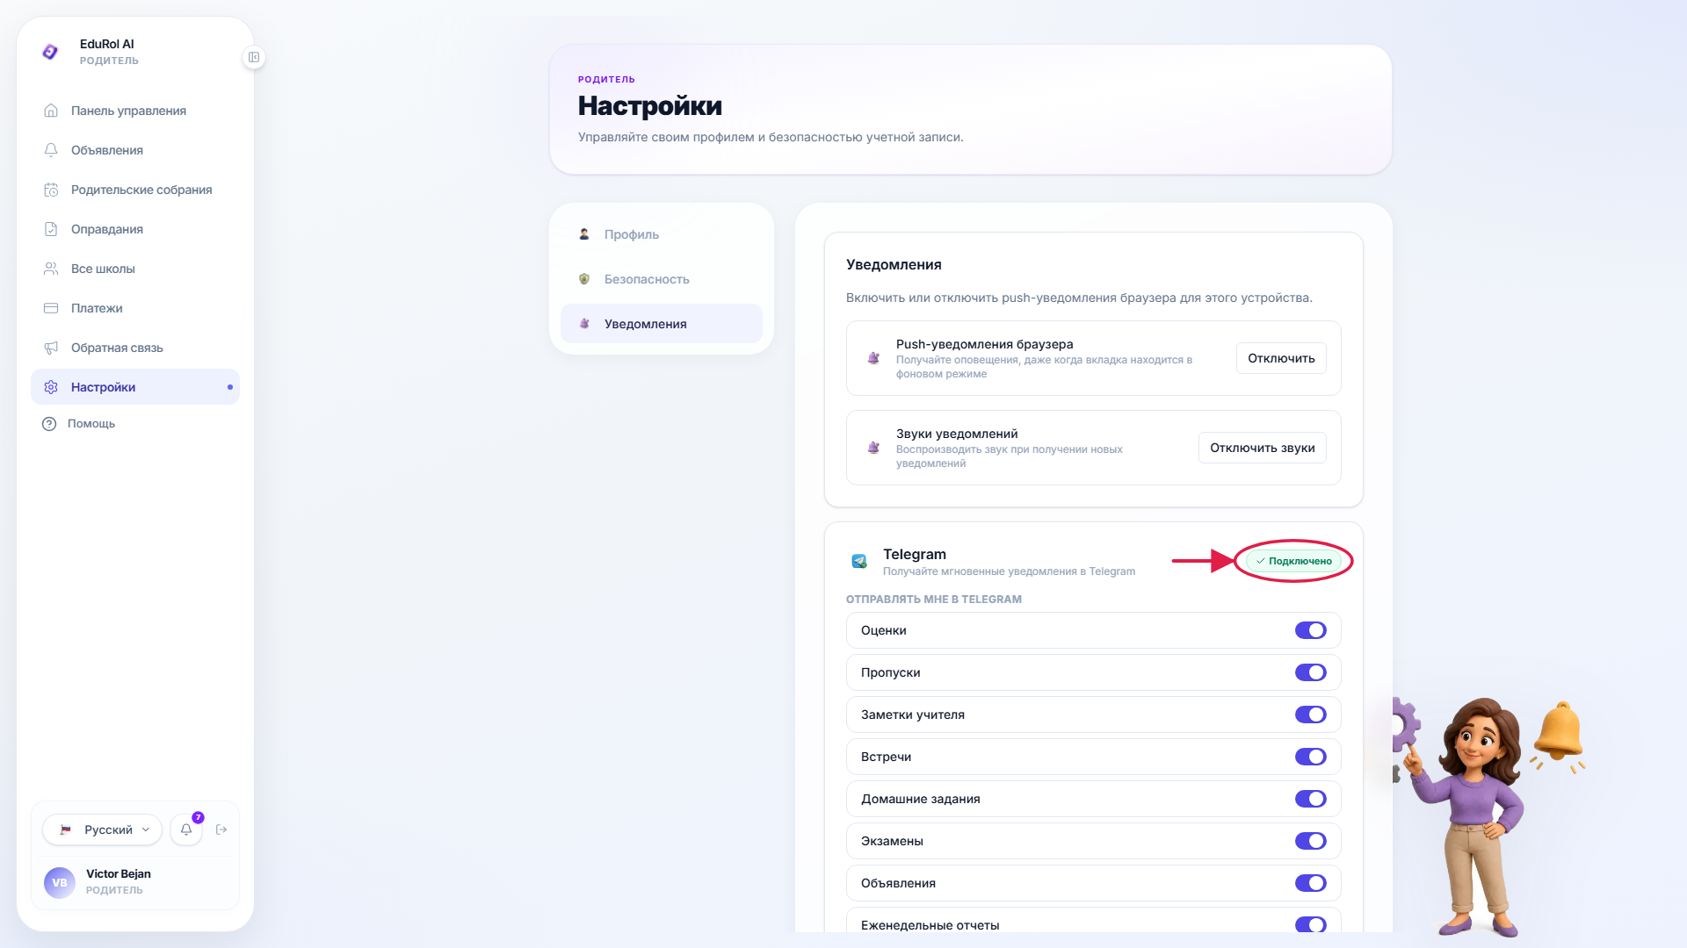The image size is (1687, 948).
Task: Click the calendar icon beside Родительские собрания
Action: point(51,190)
